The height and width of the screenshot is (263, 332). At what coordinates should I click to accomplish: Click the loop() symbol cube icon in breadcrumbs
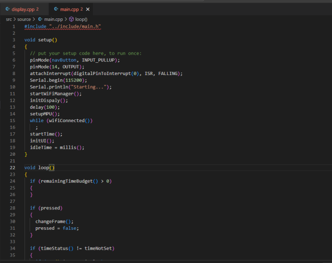72,19
